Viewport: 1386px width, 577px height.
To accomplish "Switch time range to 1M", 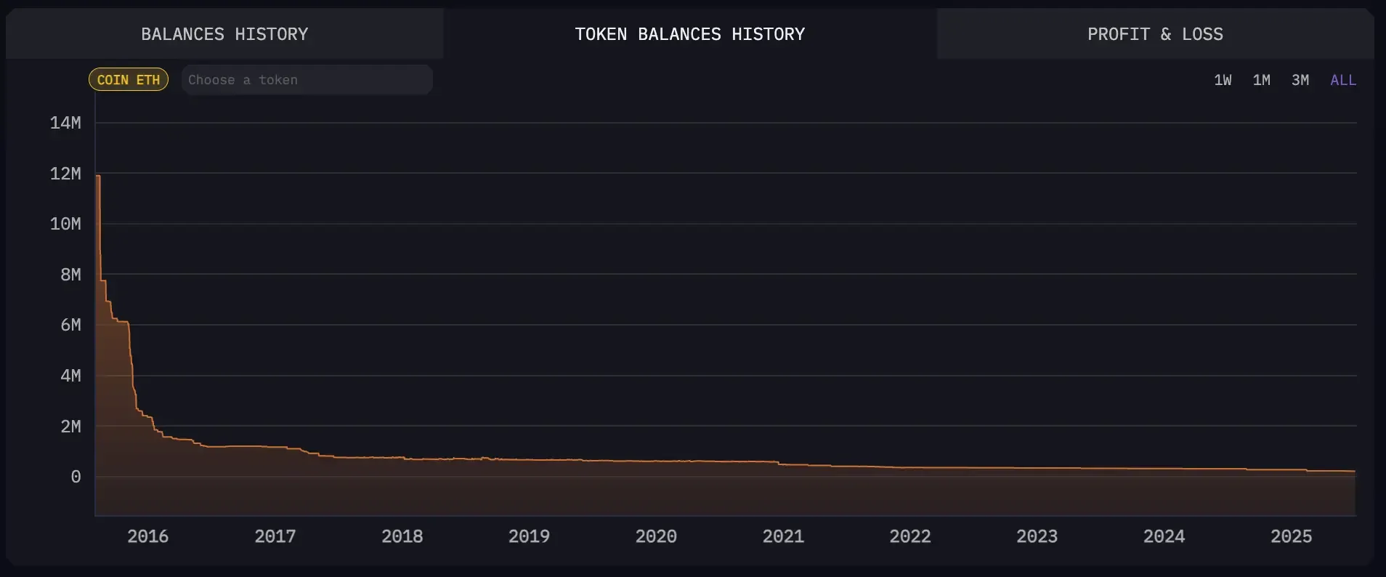I will tap(1261, 80).
